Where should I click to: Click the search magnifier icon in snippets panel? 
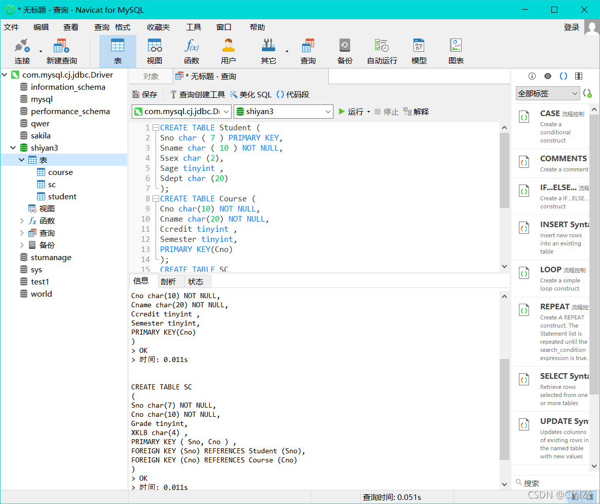pos(518,482)
